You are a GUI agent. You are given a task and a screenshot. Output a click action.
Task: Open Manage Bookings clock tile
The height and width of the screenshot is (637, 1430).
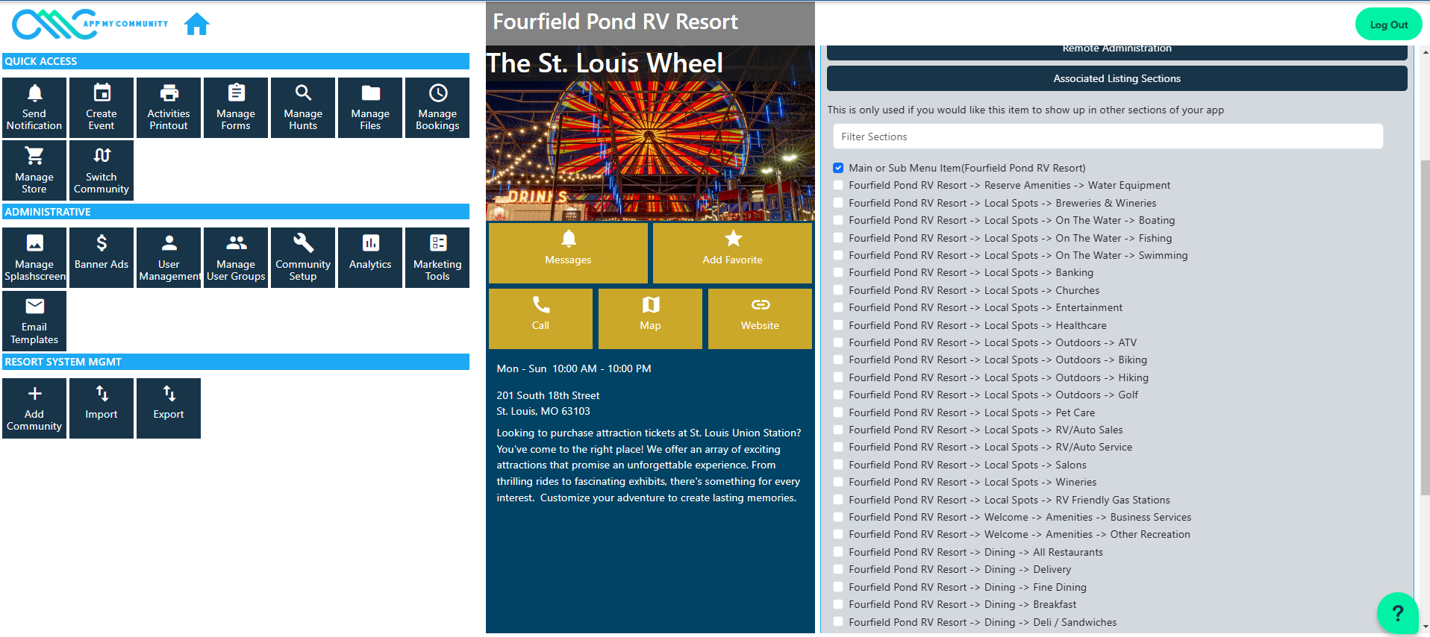[x=437, y=107]
